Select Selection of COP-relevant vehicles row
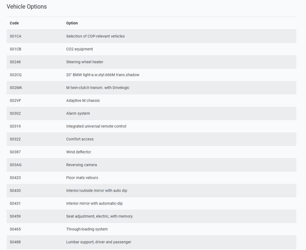This screenshot has width=306, height=250. [151, 36]
